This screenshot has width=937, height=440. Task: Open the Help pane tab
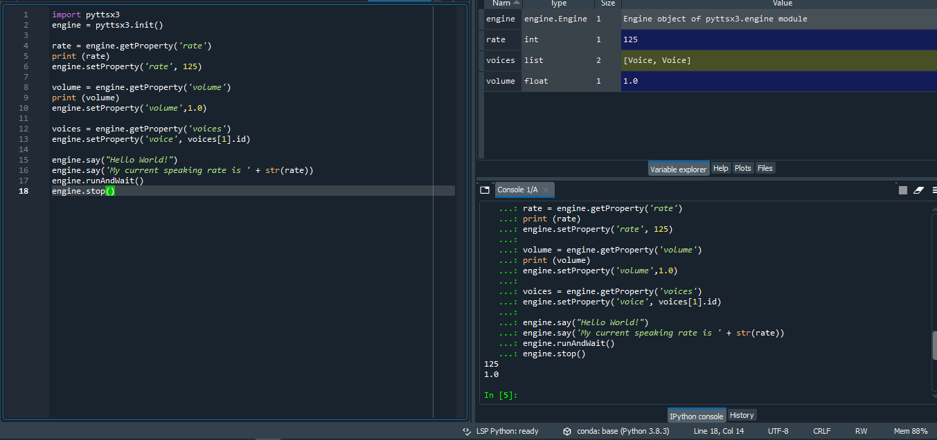click(x=721, y=168)
